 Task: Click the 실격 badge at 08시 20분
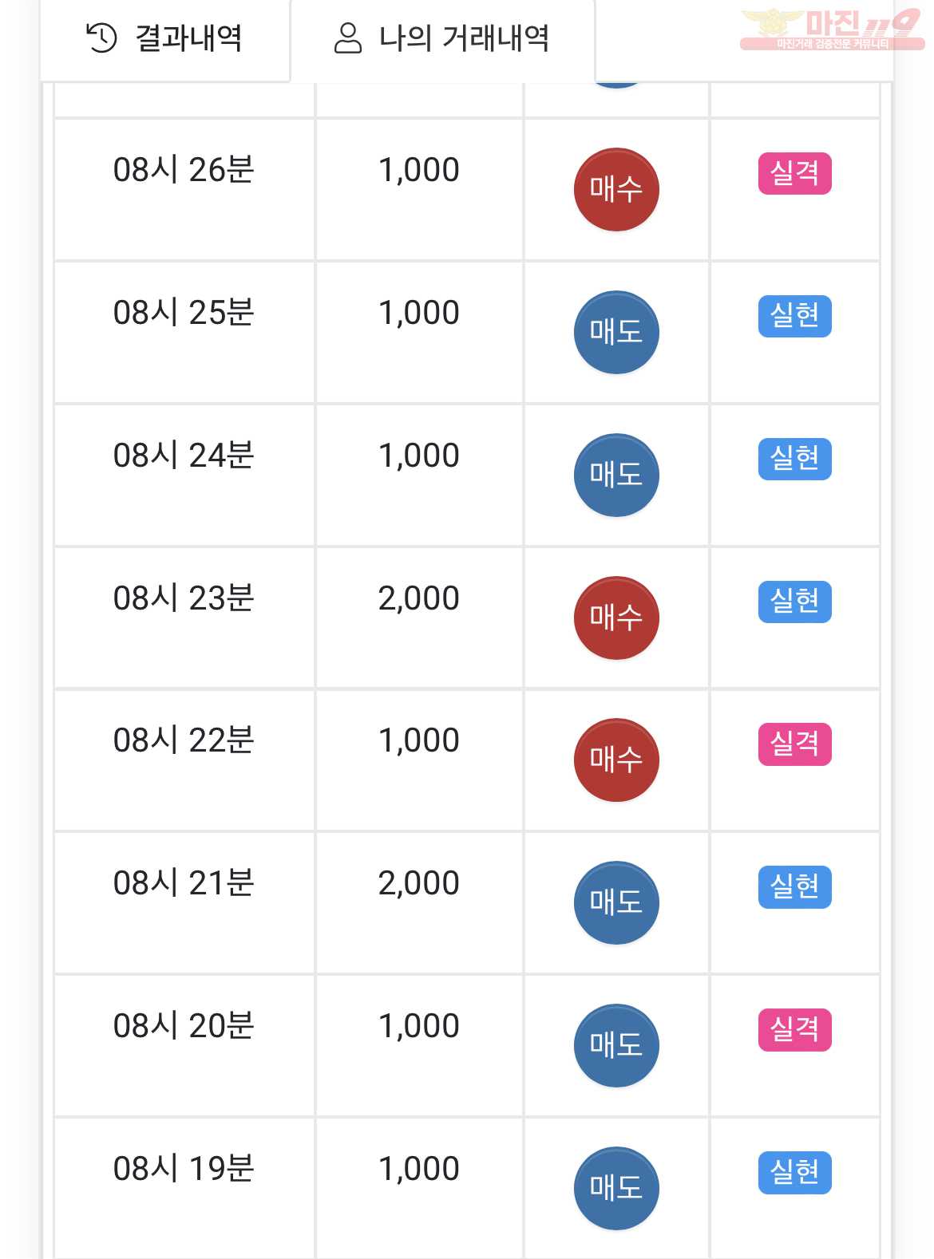tap(794, 1029)
